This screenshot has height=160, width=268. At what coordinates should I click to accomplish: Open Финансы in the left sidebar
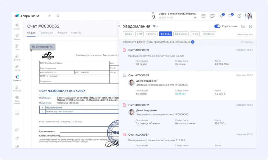pos(17,78)
